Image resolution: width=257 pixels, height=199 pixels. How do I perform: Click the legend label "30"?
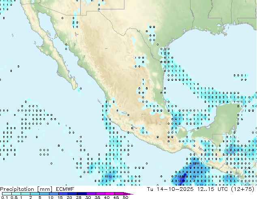[88, 197]
